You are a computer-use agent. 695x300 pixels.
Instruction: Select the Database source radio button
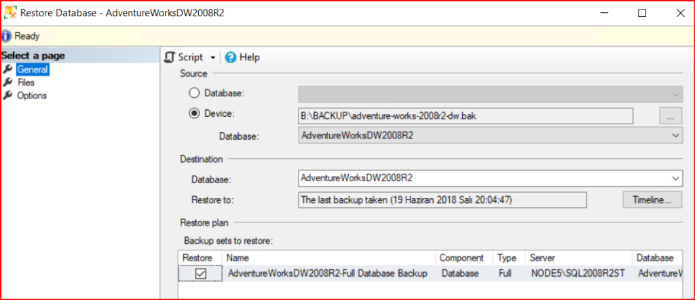[194, 93]
